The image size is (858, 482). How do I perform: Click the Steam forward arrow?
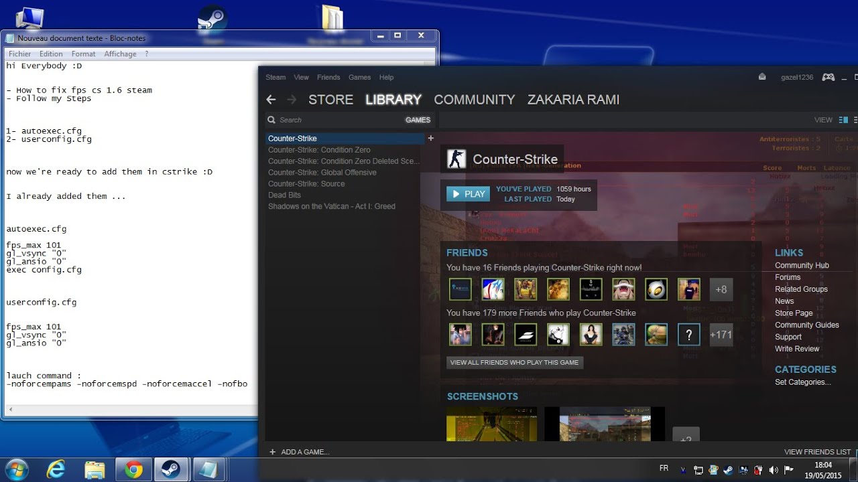click(292, 100)
